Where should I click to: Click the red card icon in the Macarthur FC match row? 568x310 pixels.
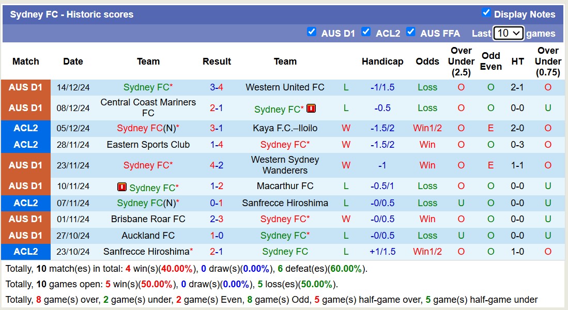[121, 187]
